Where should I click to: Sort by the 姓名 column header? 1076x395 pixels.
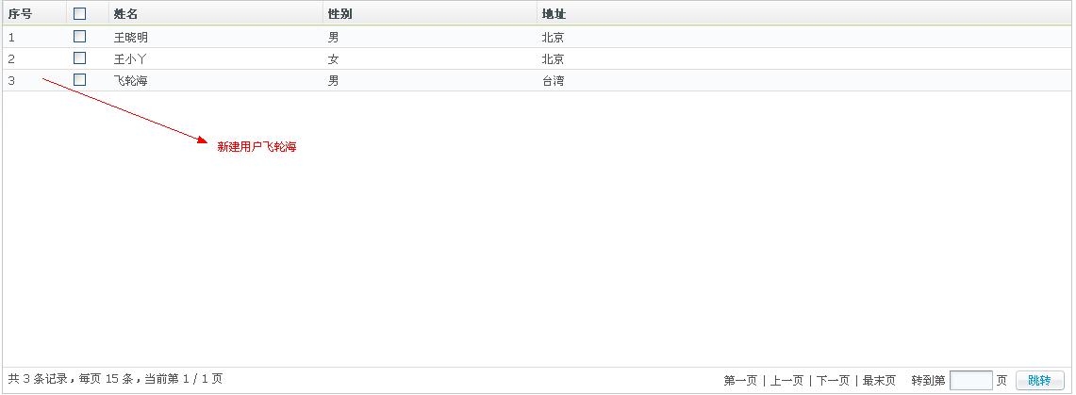[x=125, y=14]
